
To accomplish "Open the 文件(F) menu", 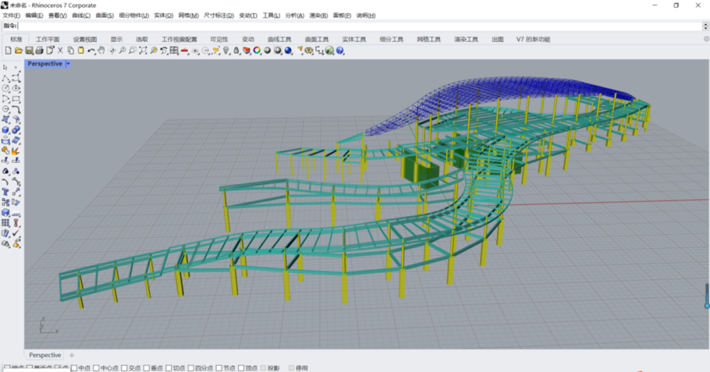I will (12, 15).
